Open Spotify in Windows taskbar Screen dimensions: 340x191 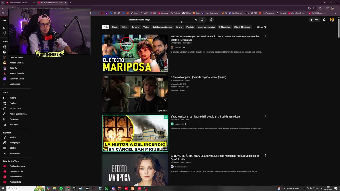(x=61, y=188)
